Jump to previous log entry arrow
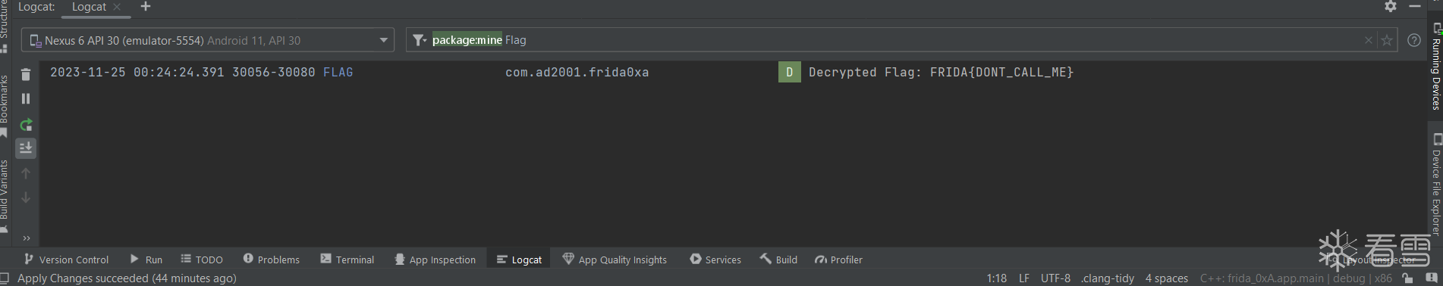Viewport: 1443px width, 286px height. 26,173
